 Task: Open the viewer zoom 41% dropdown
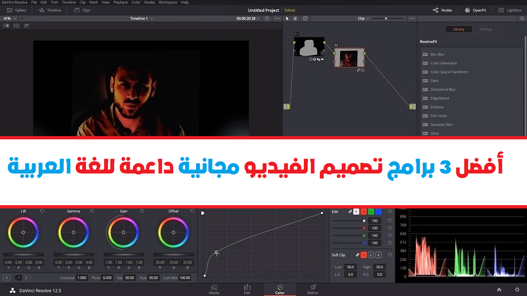[x=10, y=18]
